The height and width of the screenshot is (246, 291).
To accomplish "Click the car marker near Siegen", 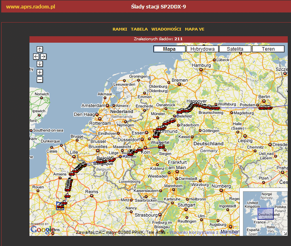I will point(161,147).
